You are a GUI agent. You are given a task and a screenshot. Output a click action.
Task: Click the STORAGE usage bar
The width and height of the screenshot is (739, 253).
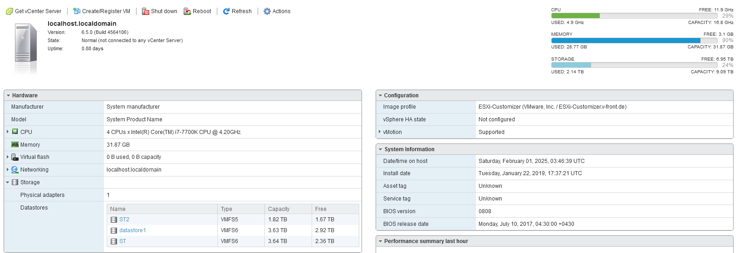tap(634, 65)
